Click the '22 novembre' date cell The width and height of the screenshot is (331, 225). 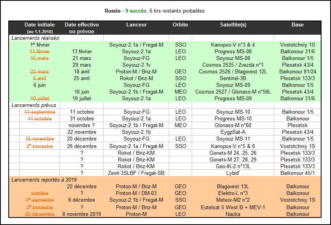click(x=82, y=132)
